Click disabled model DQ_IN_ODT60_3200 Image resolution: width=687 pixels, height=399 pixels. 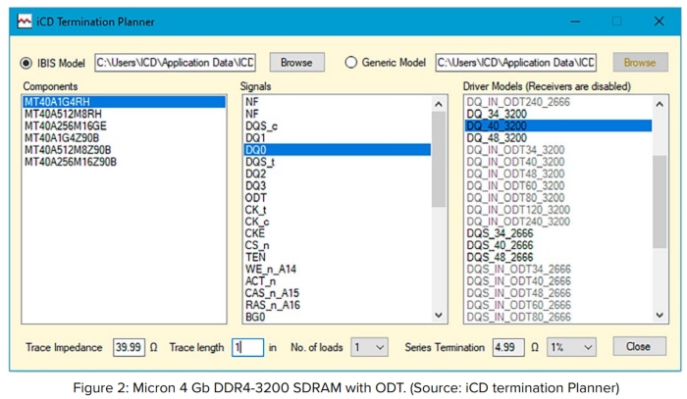point(558,186)
